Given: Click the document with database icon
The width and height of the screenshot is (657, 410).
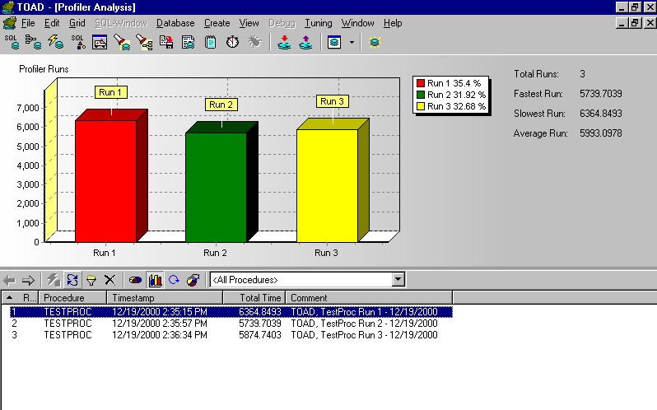Looking at the screenshot, I should (x=189, y=42).
